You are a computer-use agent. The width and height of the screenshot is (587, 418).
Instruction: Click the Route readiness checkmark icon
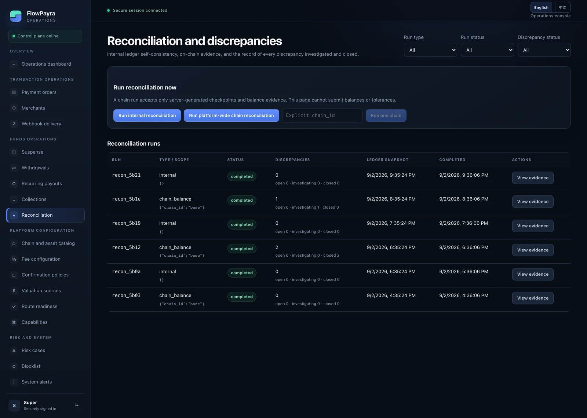(x=14, y=307)
